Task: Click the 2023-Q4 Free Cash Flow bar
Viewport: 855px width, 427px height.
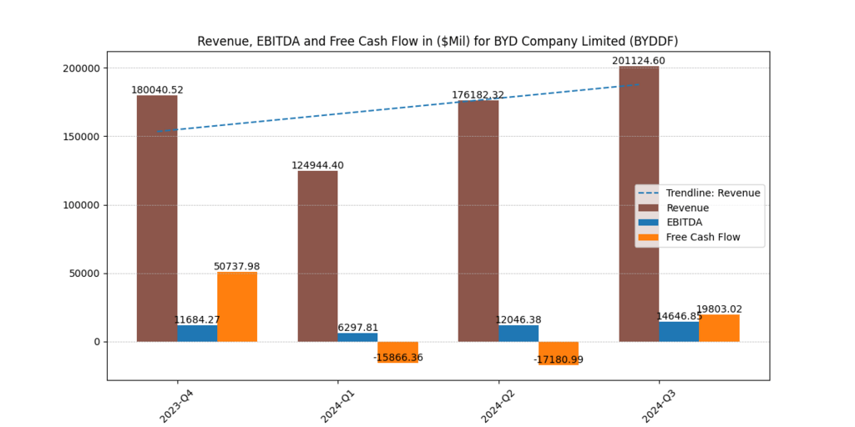Action: [x=237, y=307]
